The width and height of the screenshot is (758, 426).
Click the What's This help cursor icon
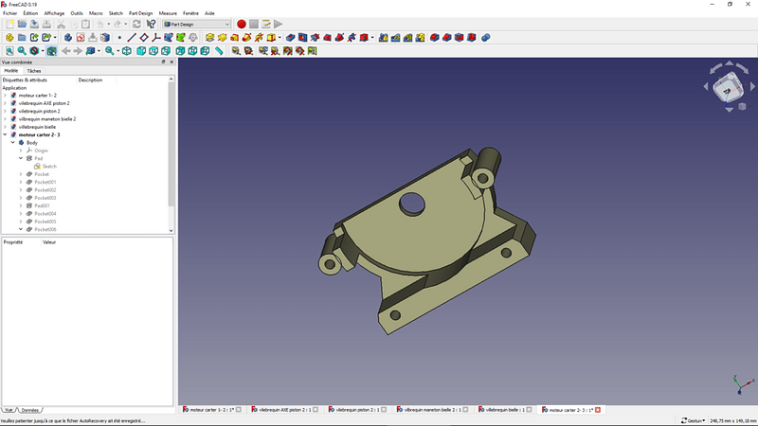[x=151, y=25]
